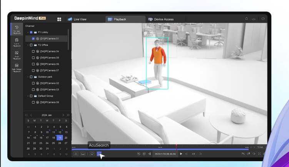Open the grid layout menu icon

click(59, 19)
